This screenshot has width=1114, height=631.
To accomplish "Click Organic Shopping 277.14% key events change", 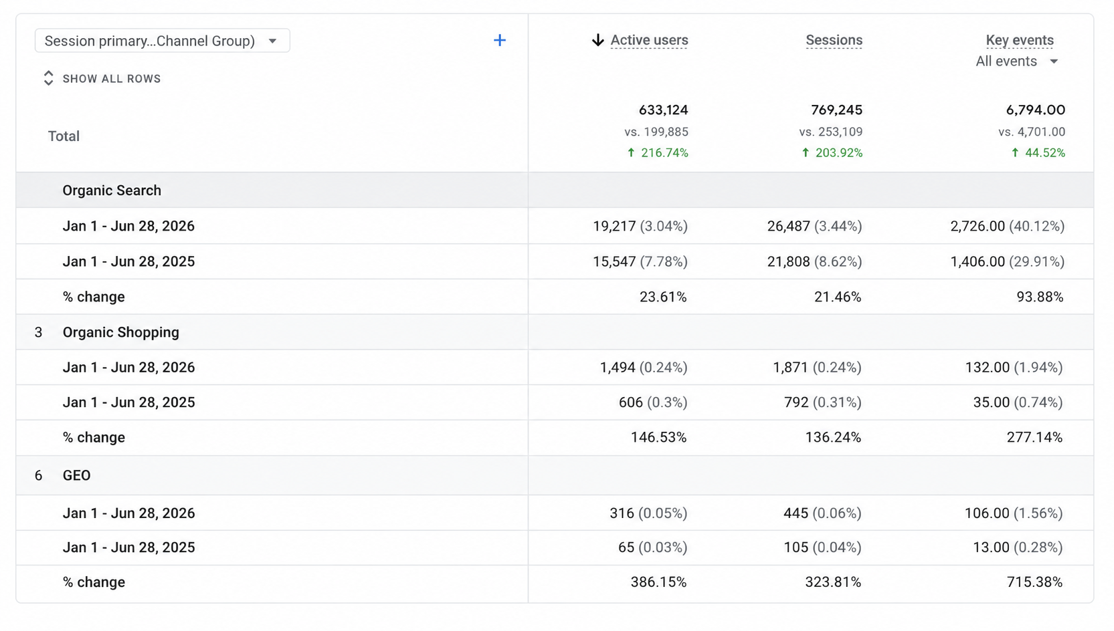I will [1034, 437].
